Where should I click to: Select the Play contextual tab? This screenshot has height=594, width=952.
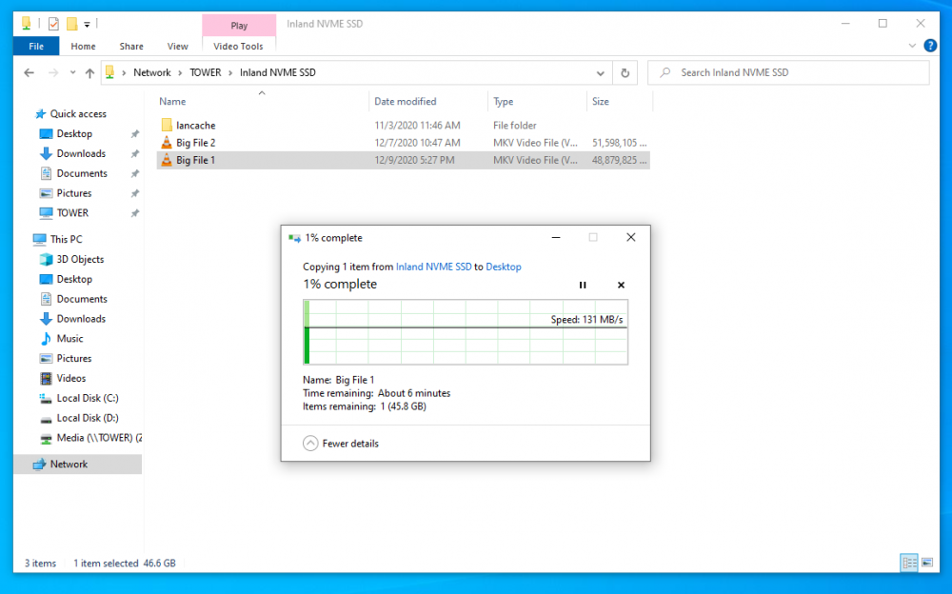[239, 26]
